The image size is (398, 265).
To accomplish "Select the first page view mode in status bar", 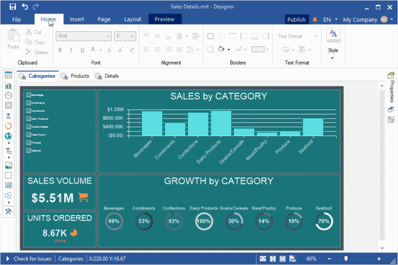I will [x=263, y=259].
